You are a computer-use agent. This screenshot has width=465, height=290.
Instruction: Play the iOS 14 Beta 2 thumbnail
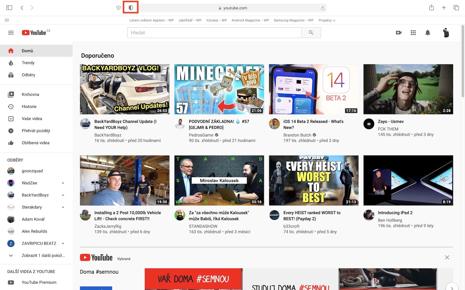click(314, 89)
